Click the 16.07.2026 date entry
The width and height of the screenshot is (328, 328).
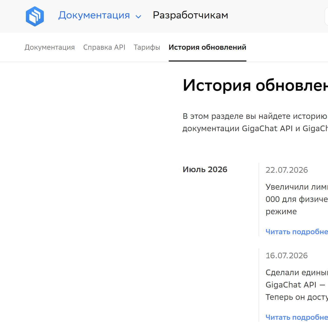tap(287, 255)
